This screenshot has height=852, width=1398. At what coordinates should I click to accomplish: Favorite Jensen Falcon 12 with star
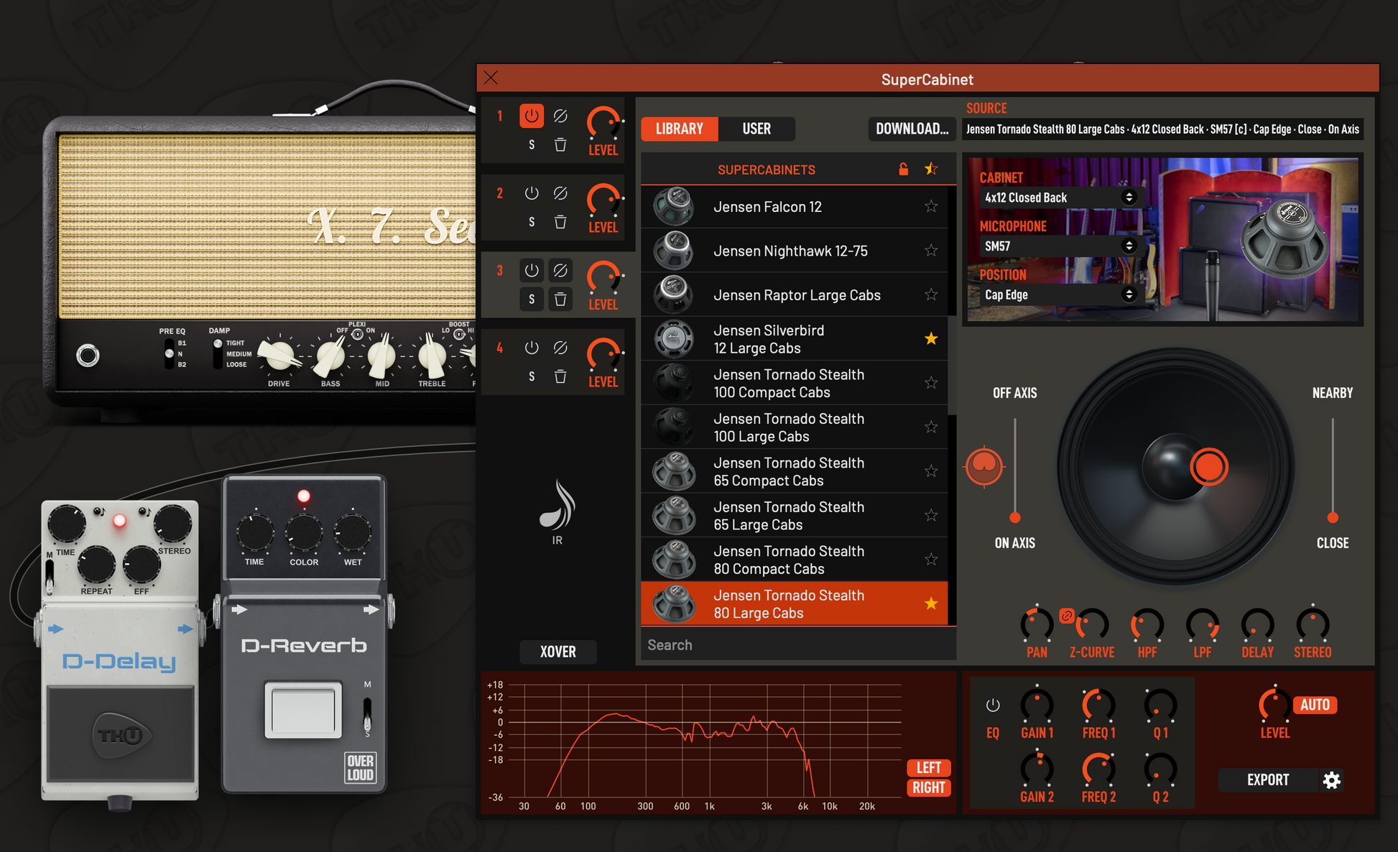tap(931, 207)
